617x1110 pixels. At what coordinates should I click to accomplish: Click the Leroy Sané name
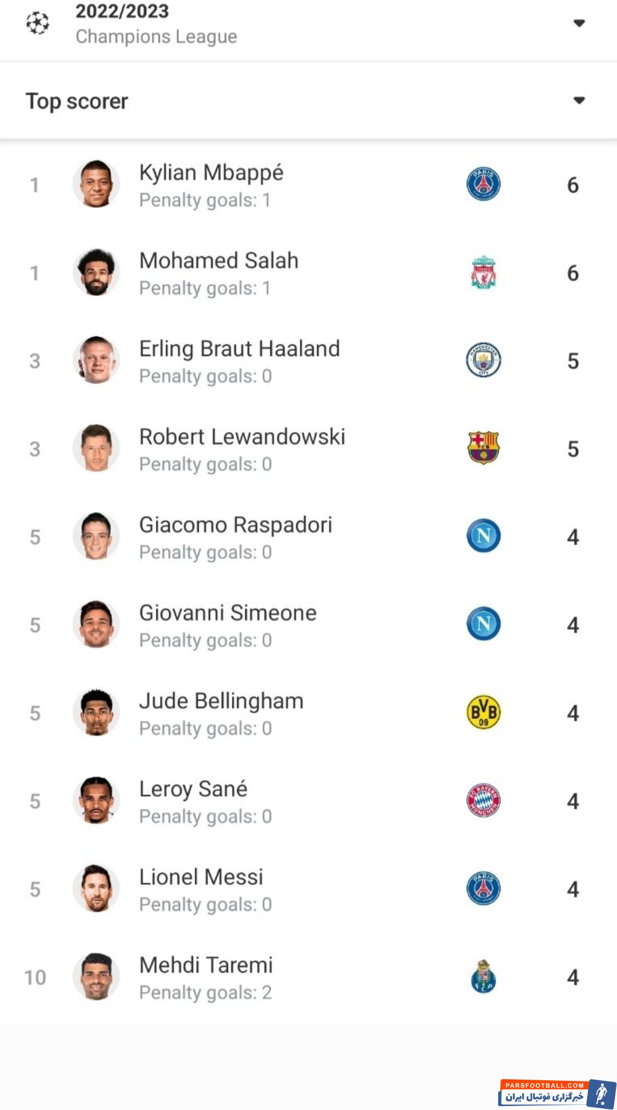193,789
